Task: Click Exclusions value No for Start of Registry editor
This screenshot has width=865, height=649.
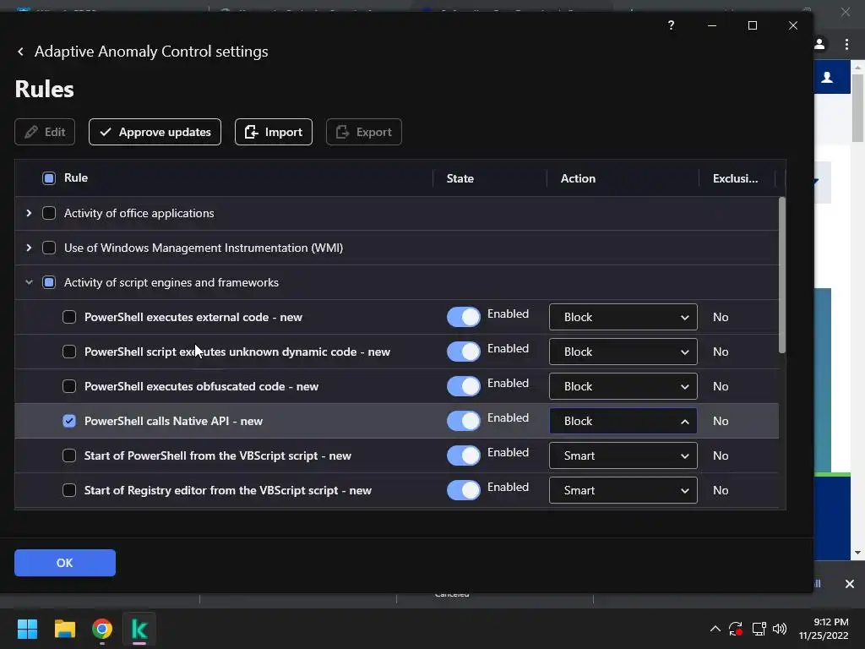Action: tap(721, 490)
